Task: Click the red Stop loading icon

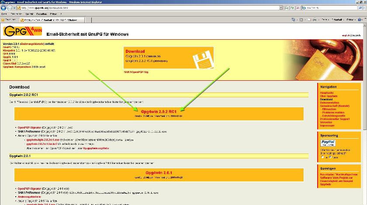Action: pos(298,8)
